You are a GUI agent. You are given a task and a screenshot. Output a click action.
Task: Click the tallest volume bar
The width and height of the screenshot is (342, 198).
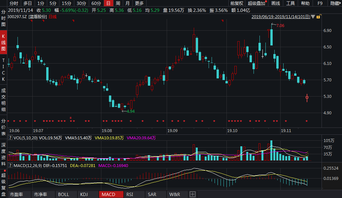point(271,150)
